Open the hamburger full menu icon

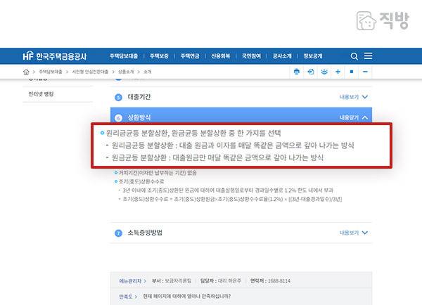click(368, 56)
